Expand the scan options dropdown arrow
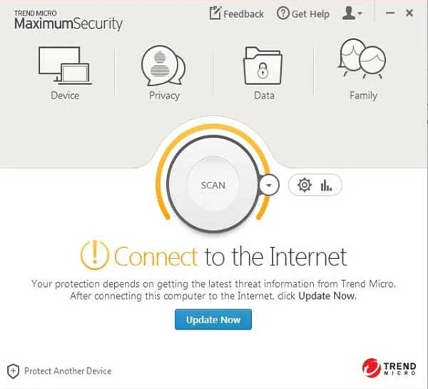 pos(269,185)
